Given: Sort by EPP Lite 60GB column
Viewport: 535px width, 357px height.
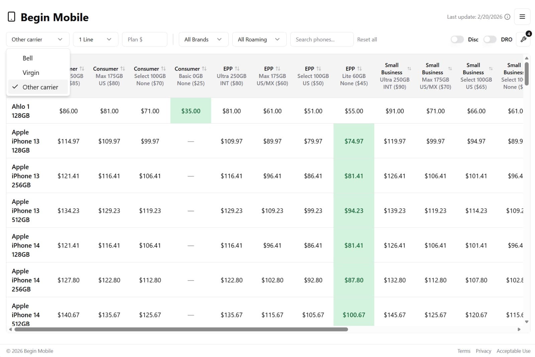Looking at the screenshot, I should [359, 69].
